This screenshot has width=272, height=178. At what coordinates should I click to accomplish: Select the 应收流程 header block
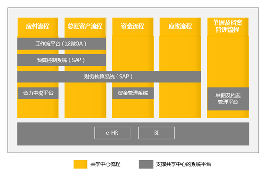click(180, 26)
